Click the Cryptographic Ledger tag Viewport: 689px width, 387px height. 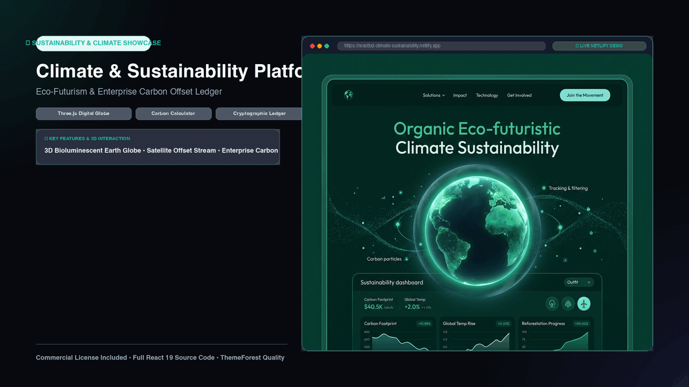click(x=259, y=114)
